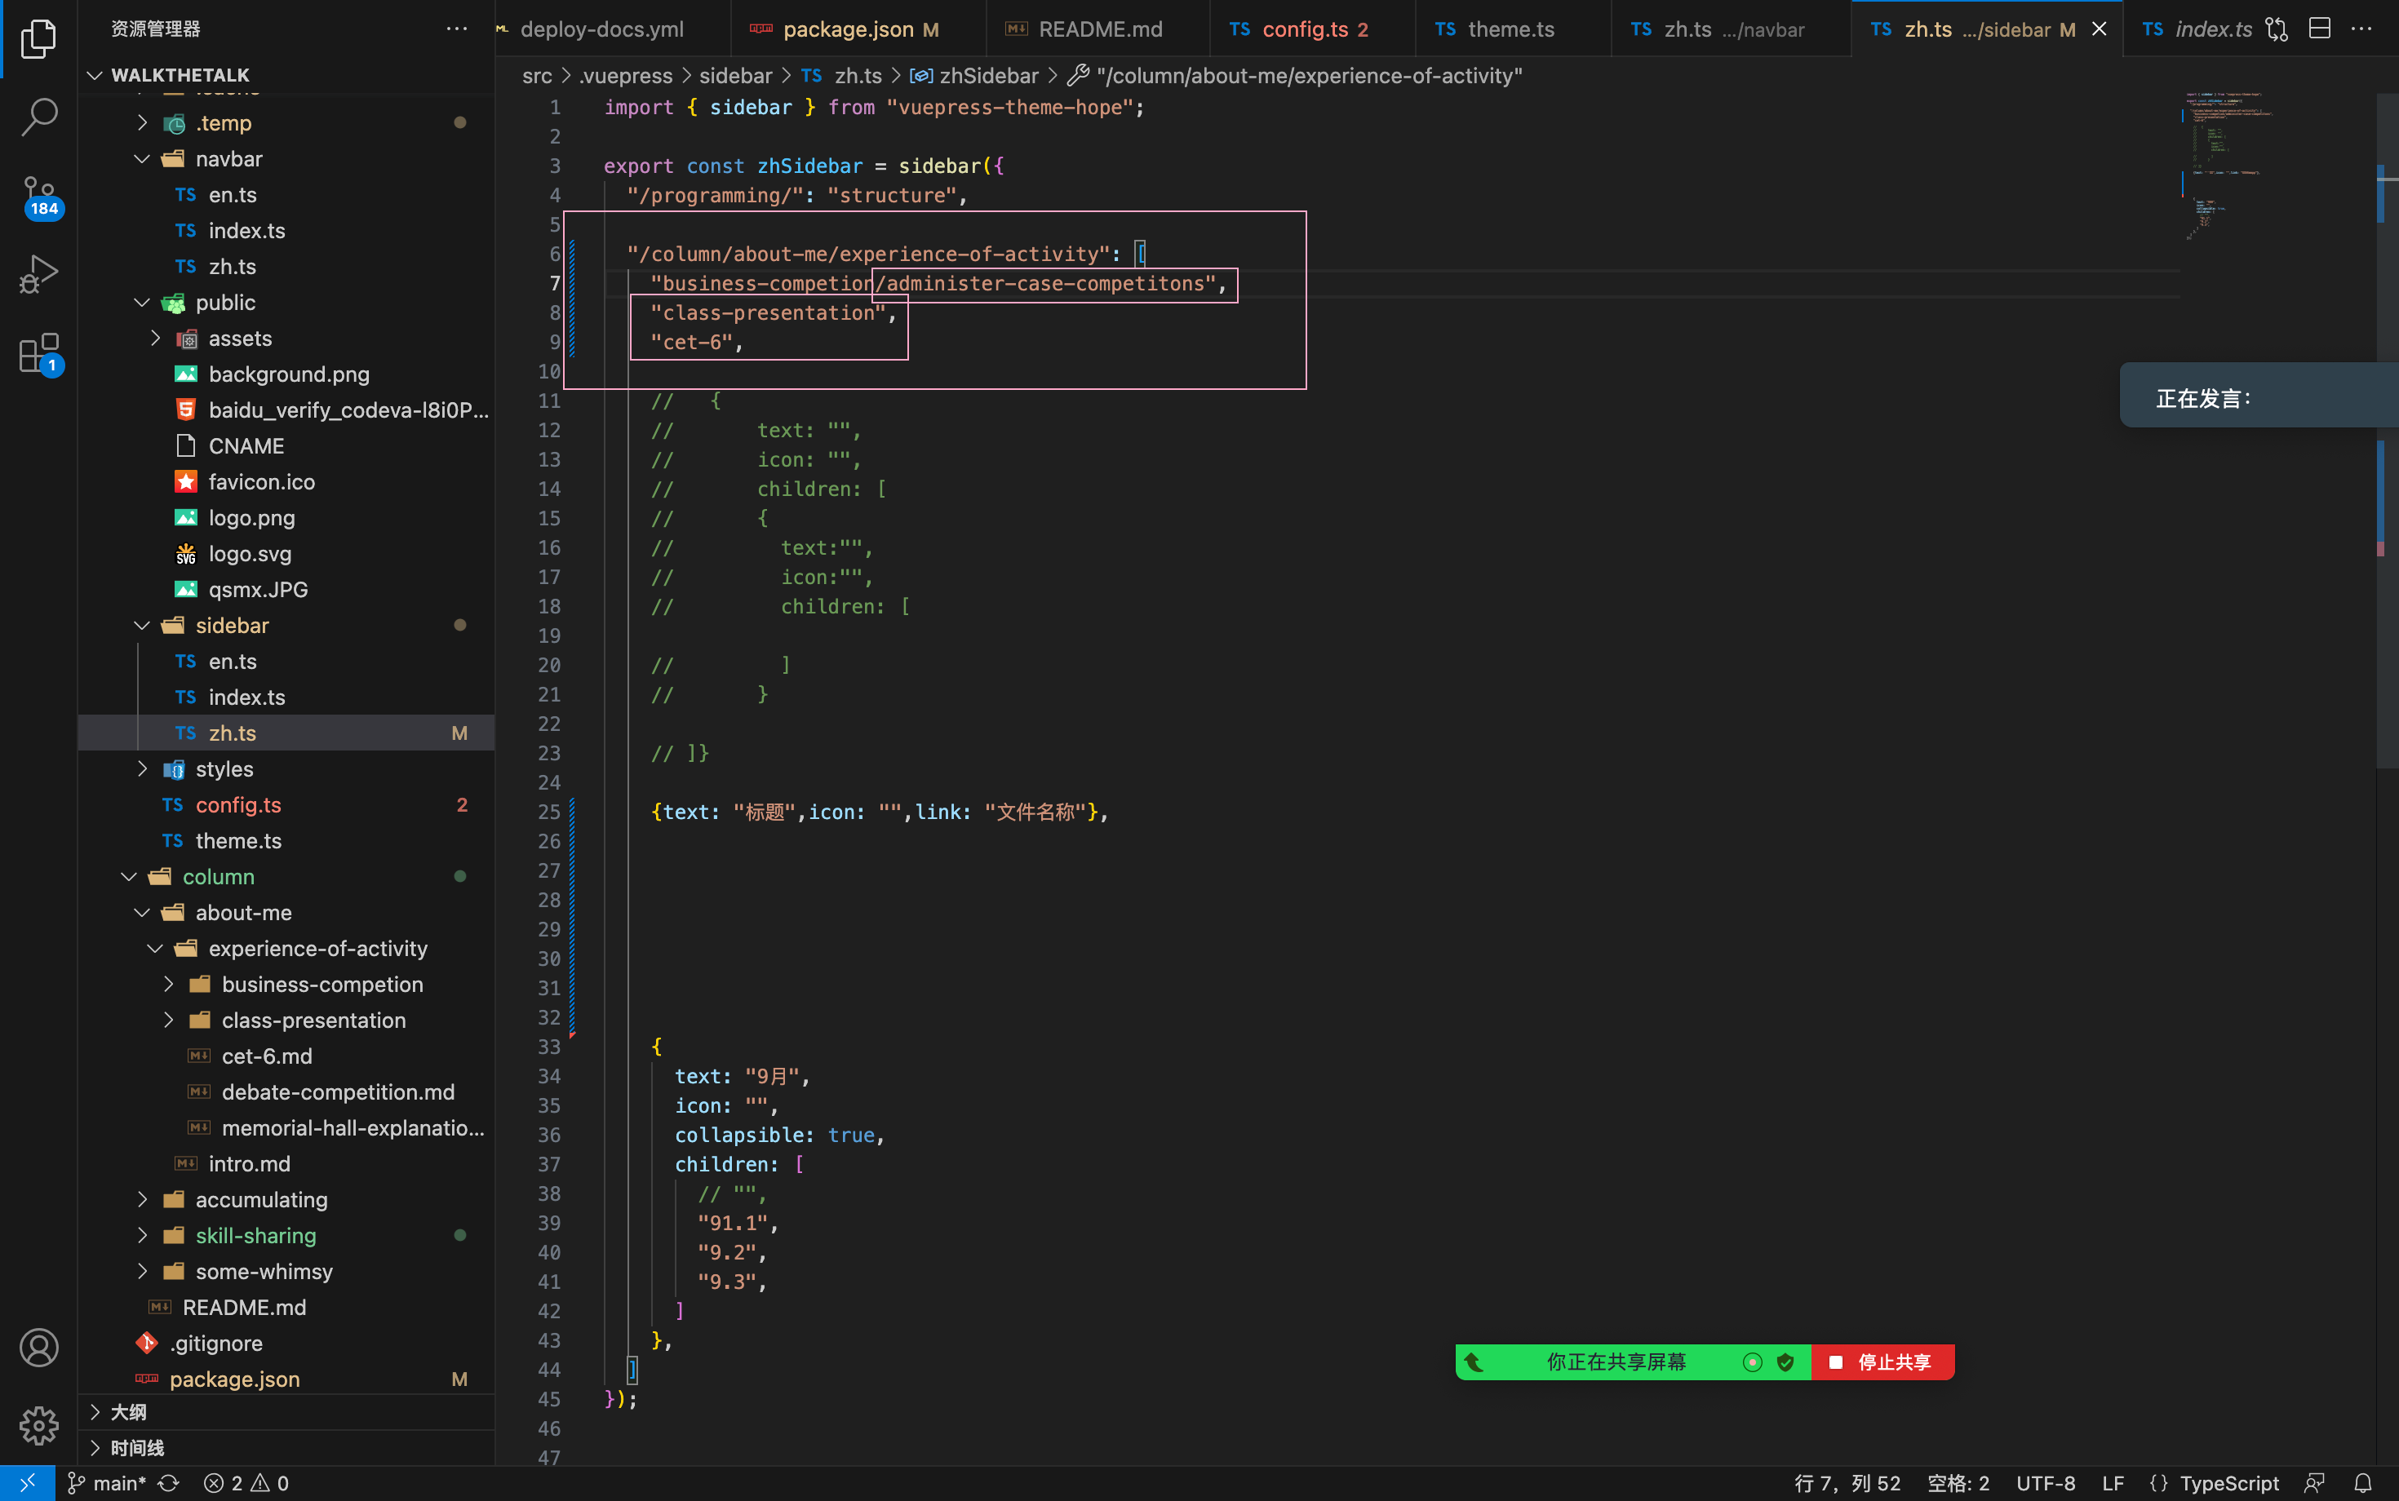The image size is (2399, 1501).
Task: Open the Manage gear icon
Action: [x=38, y=1426]
